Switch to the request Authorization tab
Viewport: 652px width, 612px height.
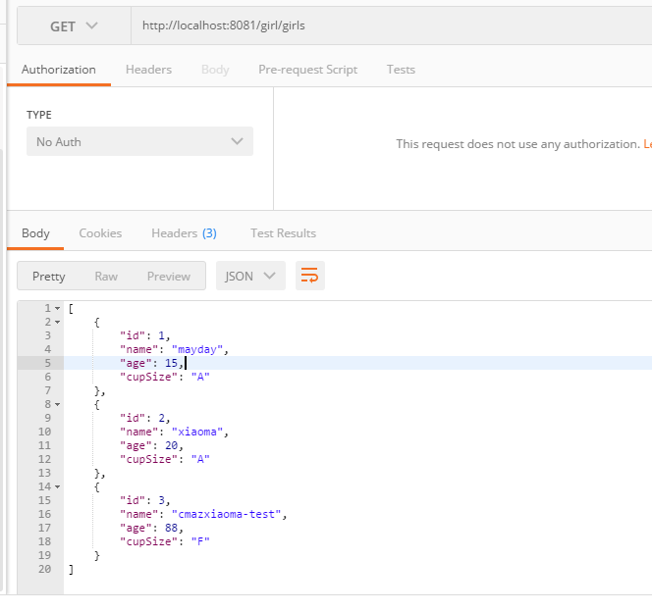tap(59, 70)
